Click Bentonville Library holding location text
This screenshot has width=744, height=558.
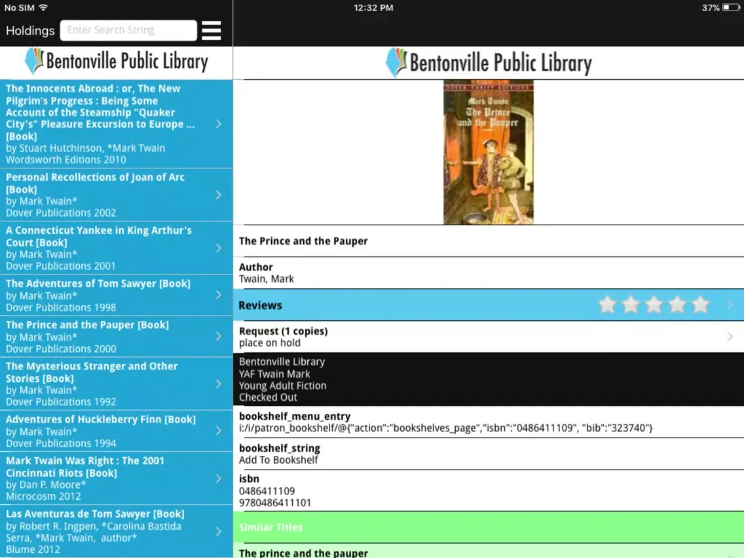tap(282, 362)
